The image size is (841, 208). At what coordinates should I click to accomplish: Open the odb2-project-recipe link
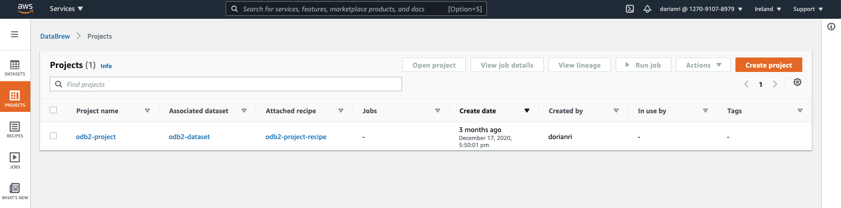[296, 137]
